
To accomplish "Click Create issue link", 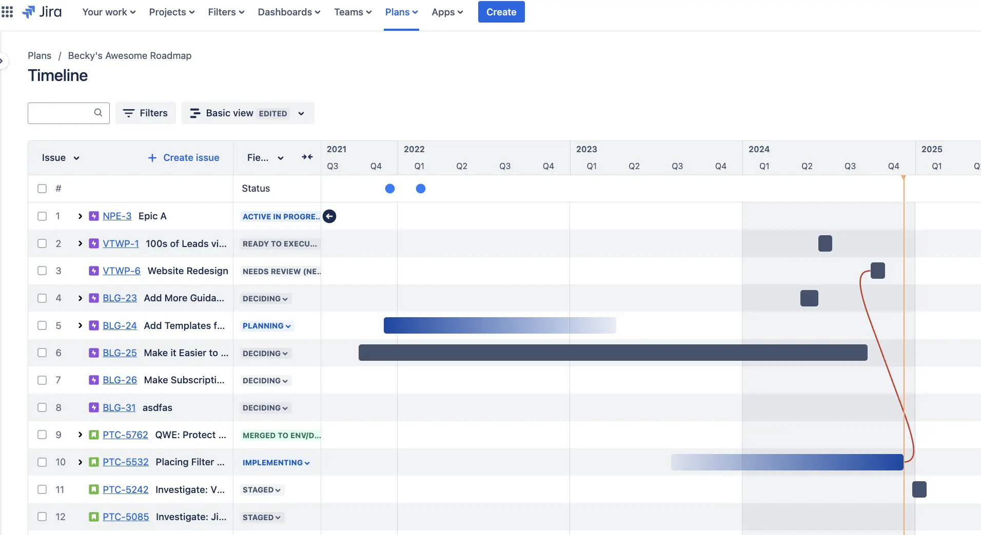I will [184, 158].
